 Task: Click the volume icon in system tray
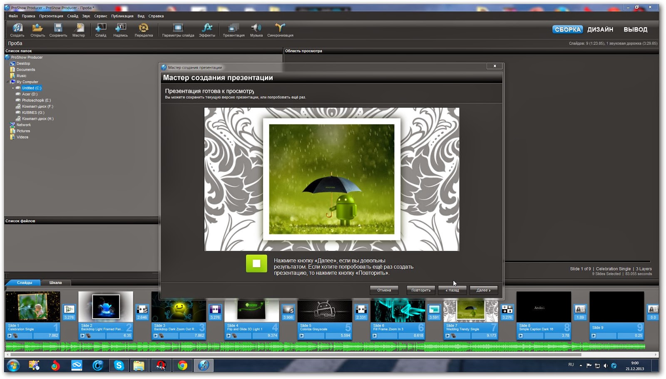606,366
